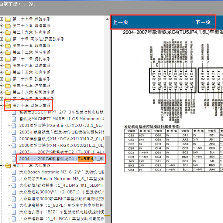This screenshot has height=223, width=223.
Task: Click tree scrollbar up arrow
Action: click(107, 19)
